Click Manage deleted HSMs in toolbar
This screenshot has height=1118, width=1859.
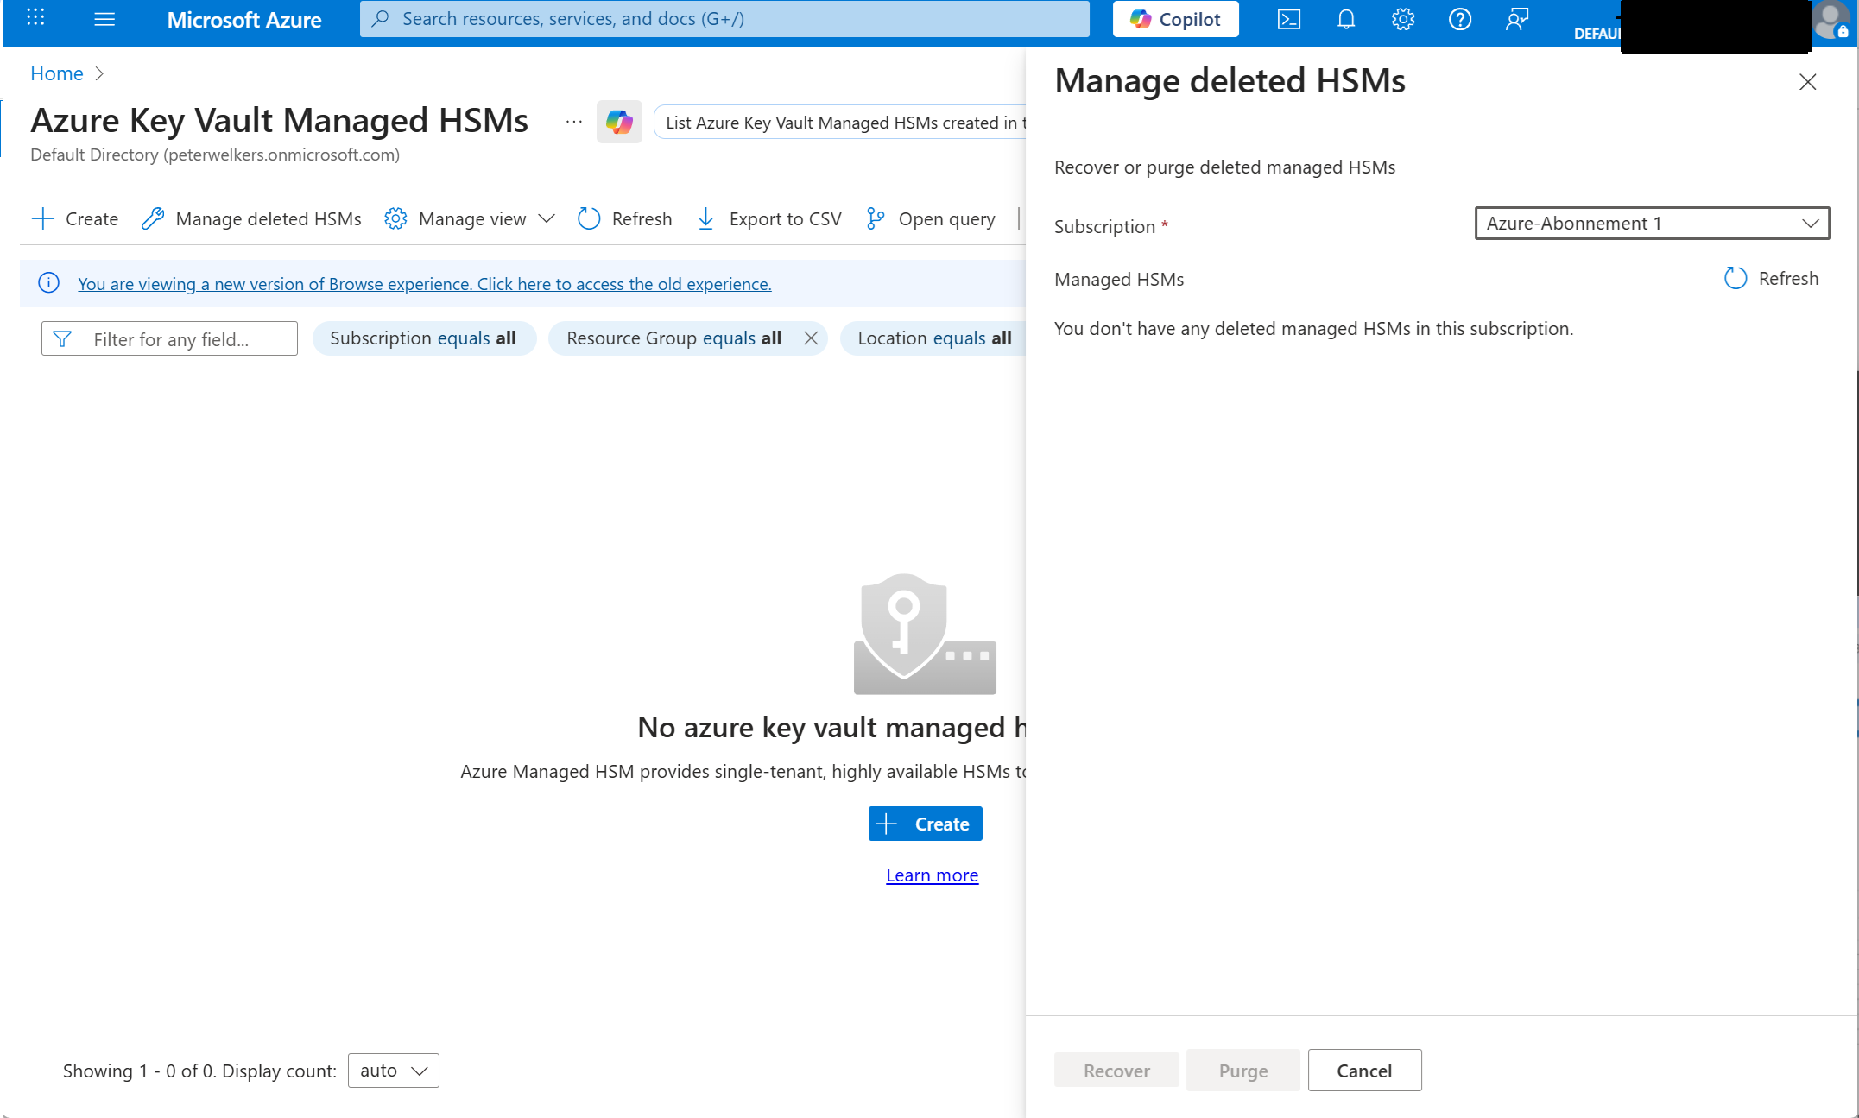[251, 219]
